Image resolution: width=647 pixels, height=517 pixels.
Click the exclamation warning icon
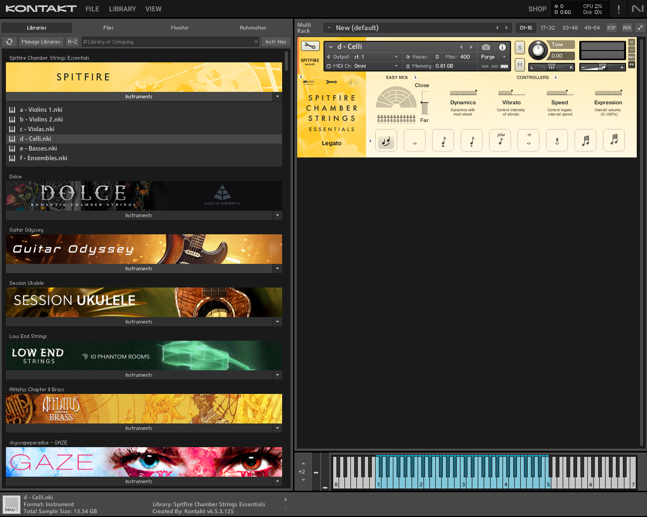(x=619, y=9)
